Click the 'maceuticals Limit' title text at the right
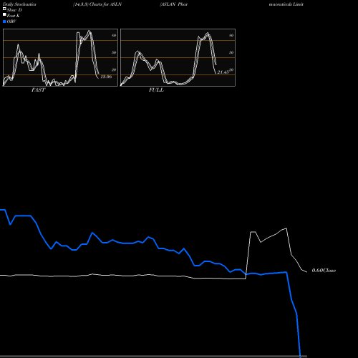358x358 pixels. coord(286,4)
